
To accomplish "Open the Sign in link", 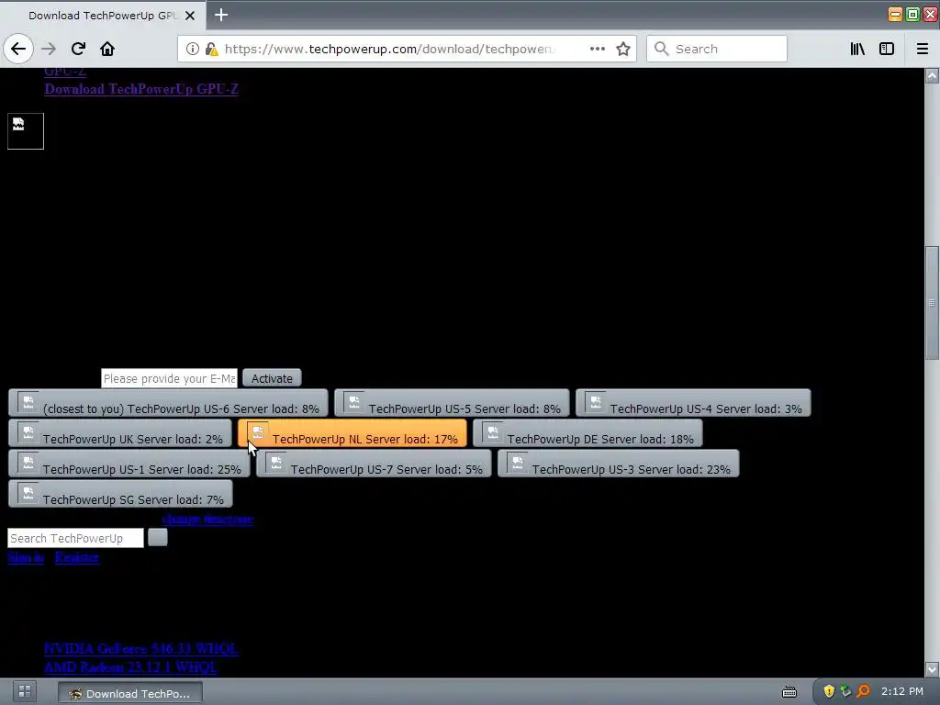I will (26, 557).
